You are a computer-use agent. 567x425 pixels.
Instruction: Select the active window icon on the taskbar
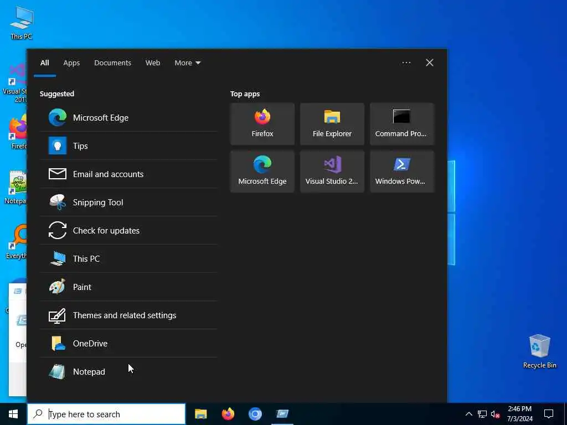coord(282,414)
